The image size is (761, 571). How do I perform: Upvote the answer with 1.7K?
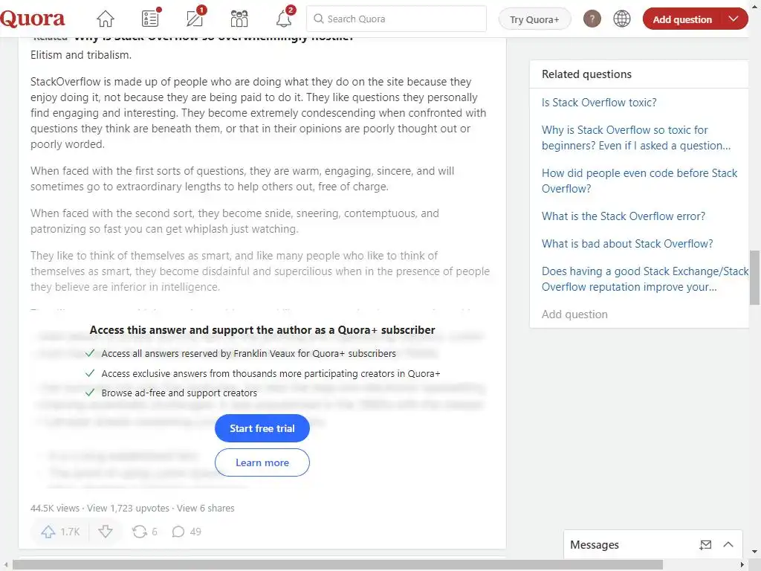(x=59, y=532)
